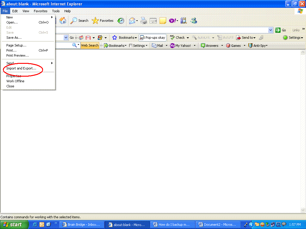
Task: Click the yellow sticky note icon
Action: pos(163,21)
